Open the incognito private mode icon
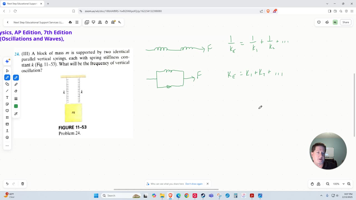This screenshot has height=200, width=356. click(x=113, y=22)
